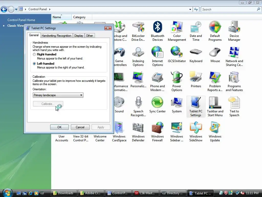Open Windows Defender

138,132
